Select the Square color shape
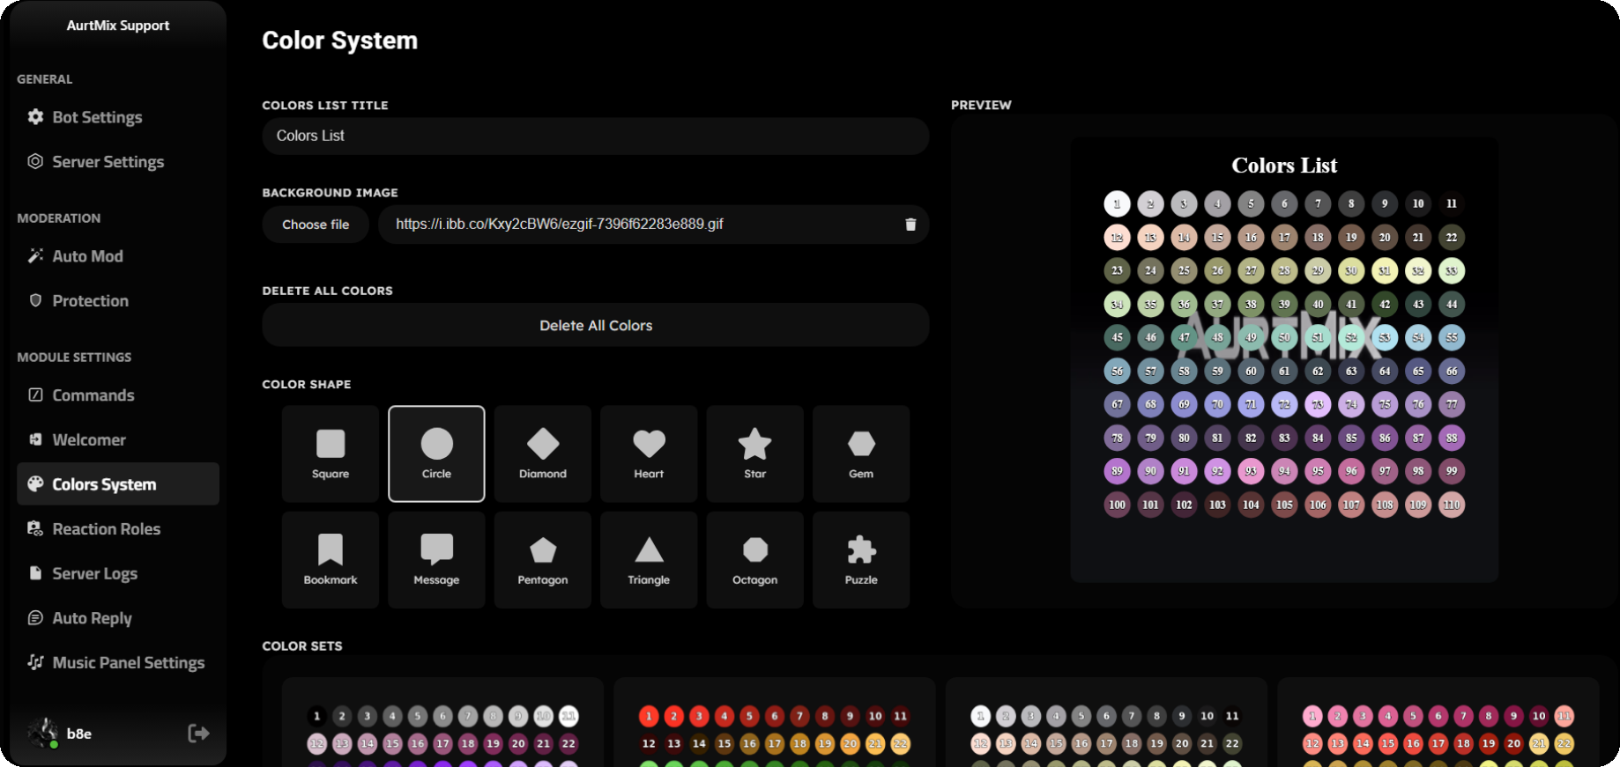This screenshot has height=767, width=1620. (331, 454)
